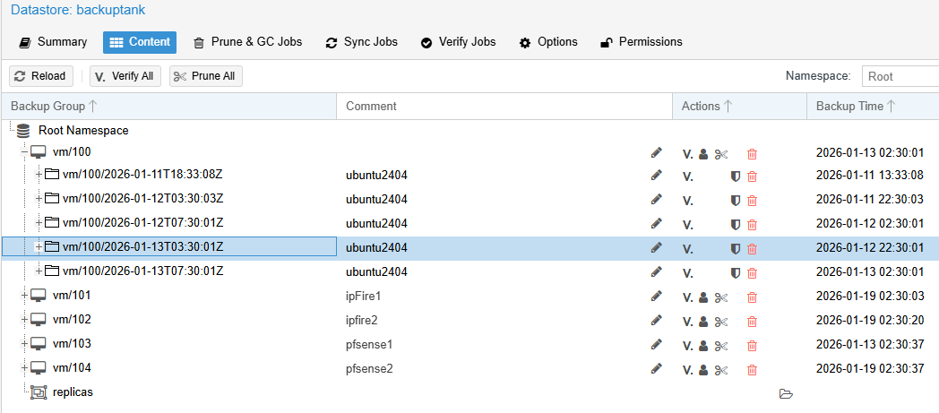The image size is (939, 413).
Task: Toggle protection on snapshot 2026-01-12T03:30:03Z
Action: 735,201
